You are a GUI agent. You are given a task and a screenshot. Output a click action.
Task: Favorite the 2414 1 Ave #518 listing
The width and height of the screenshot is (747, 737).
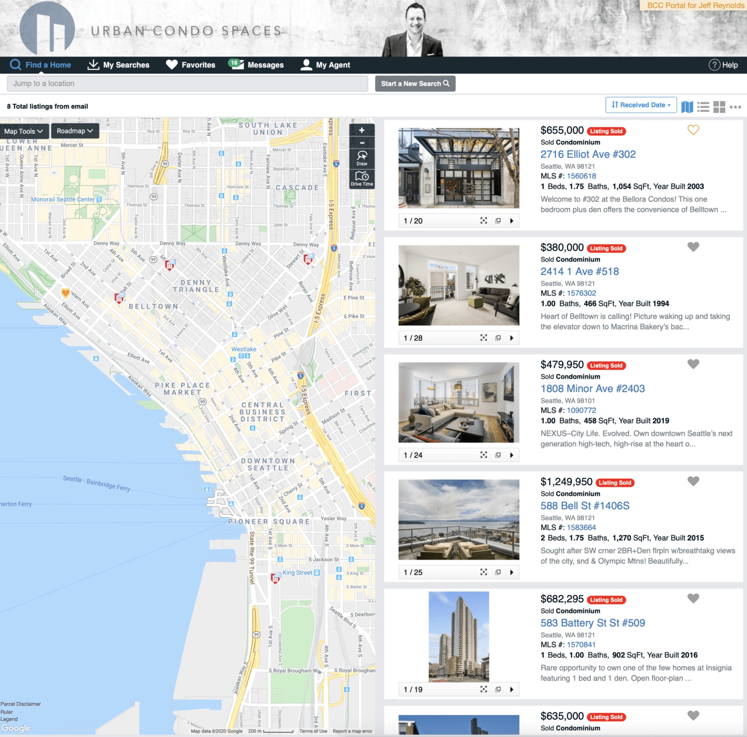tap(693, 247)
